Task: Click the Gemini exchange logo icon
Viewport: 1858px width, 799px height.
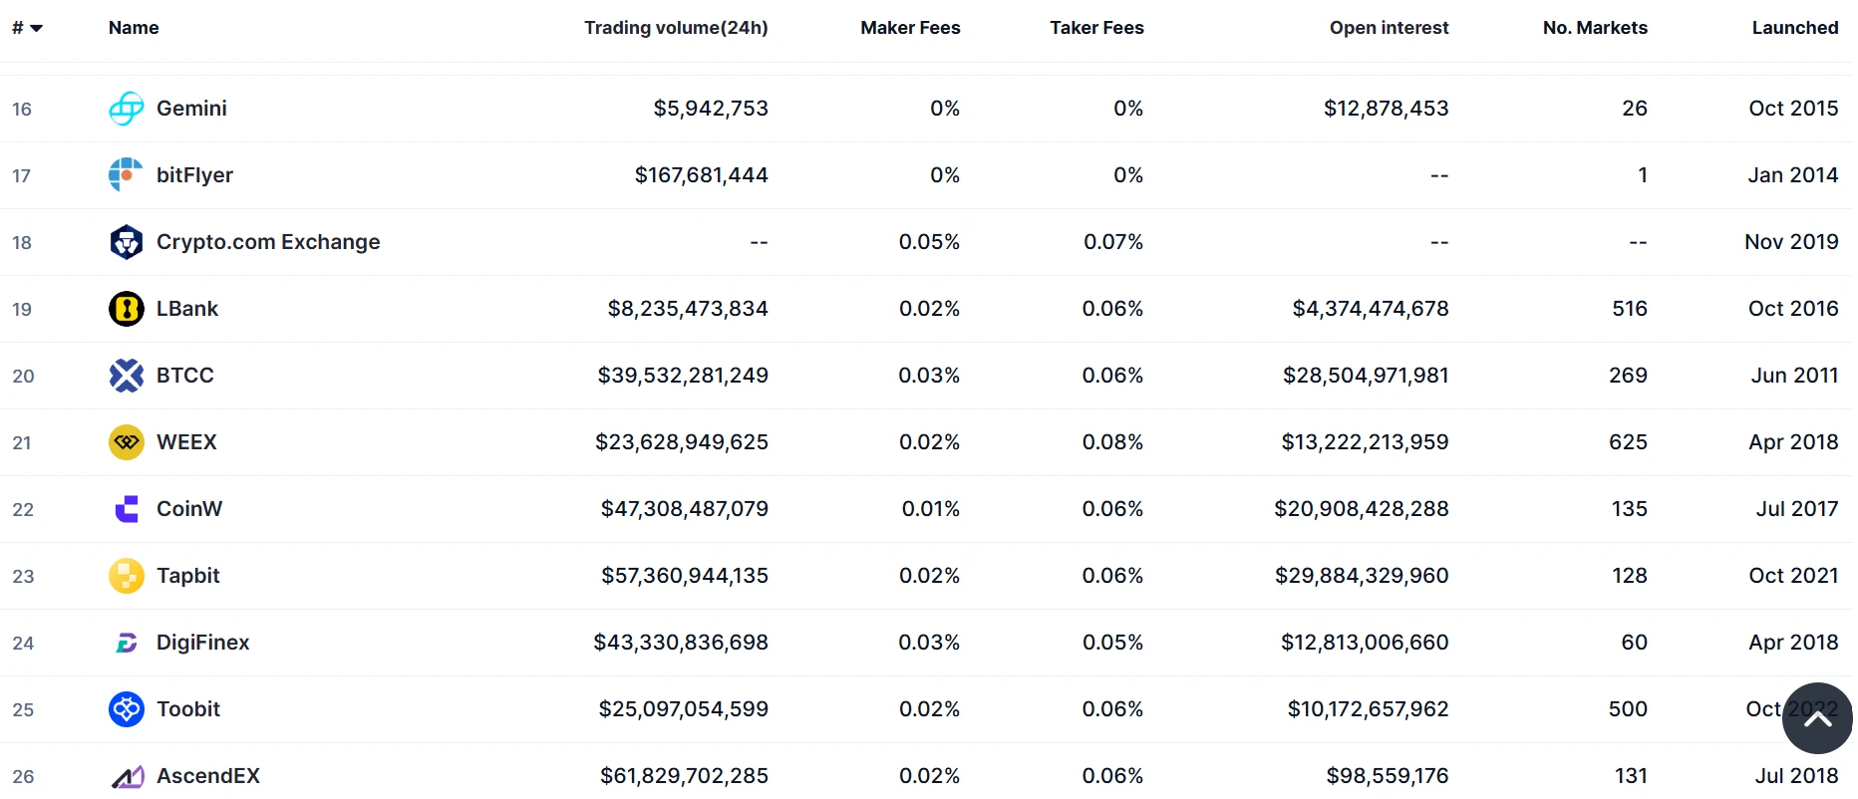Action: 127,109
